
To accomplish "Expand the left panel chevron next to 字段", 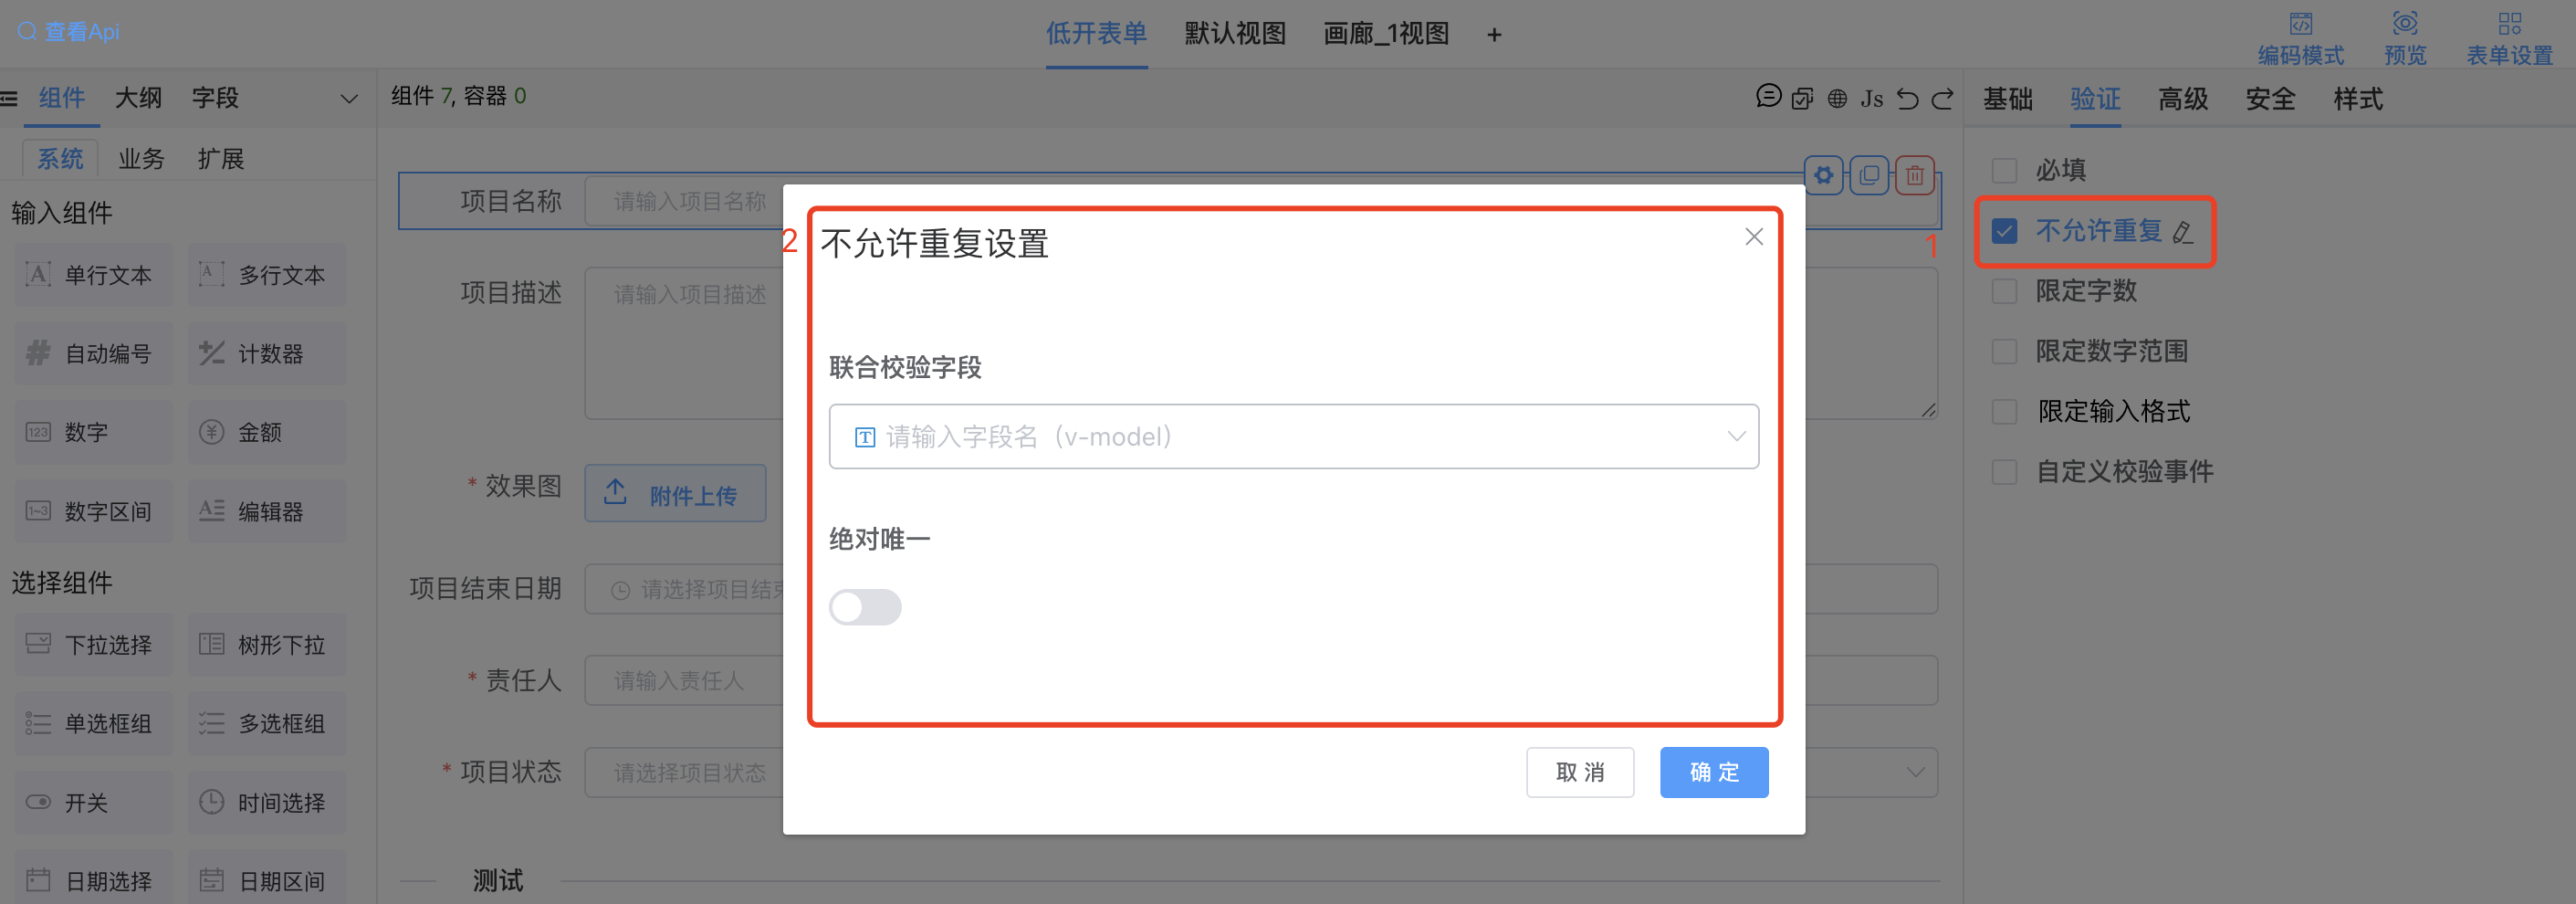I will click(x=349, y=98).
